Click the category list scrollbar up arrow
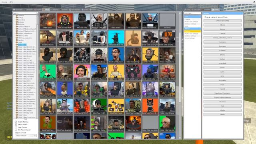This screenshot has width=256, height=144. tap(37, 16)
